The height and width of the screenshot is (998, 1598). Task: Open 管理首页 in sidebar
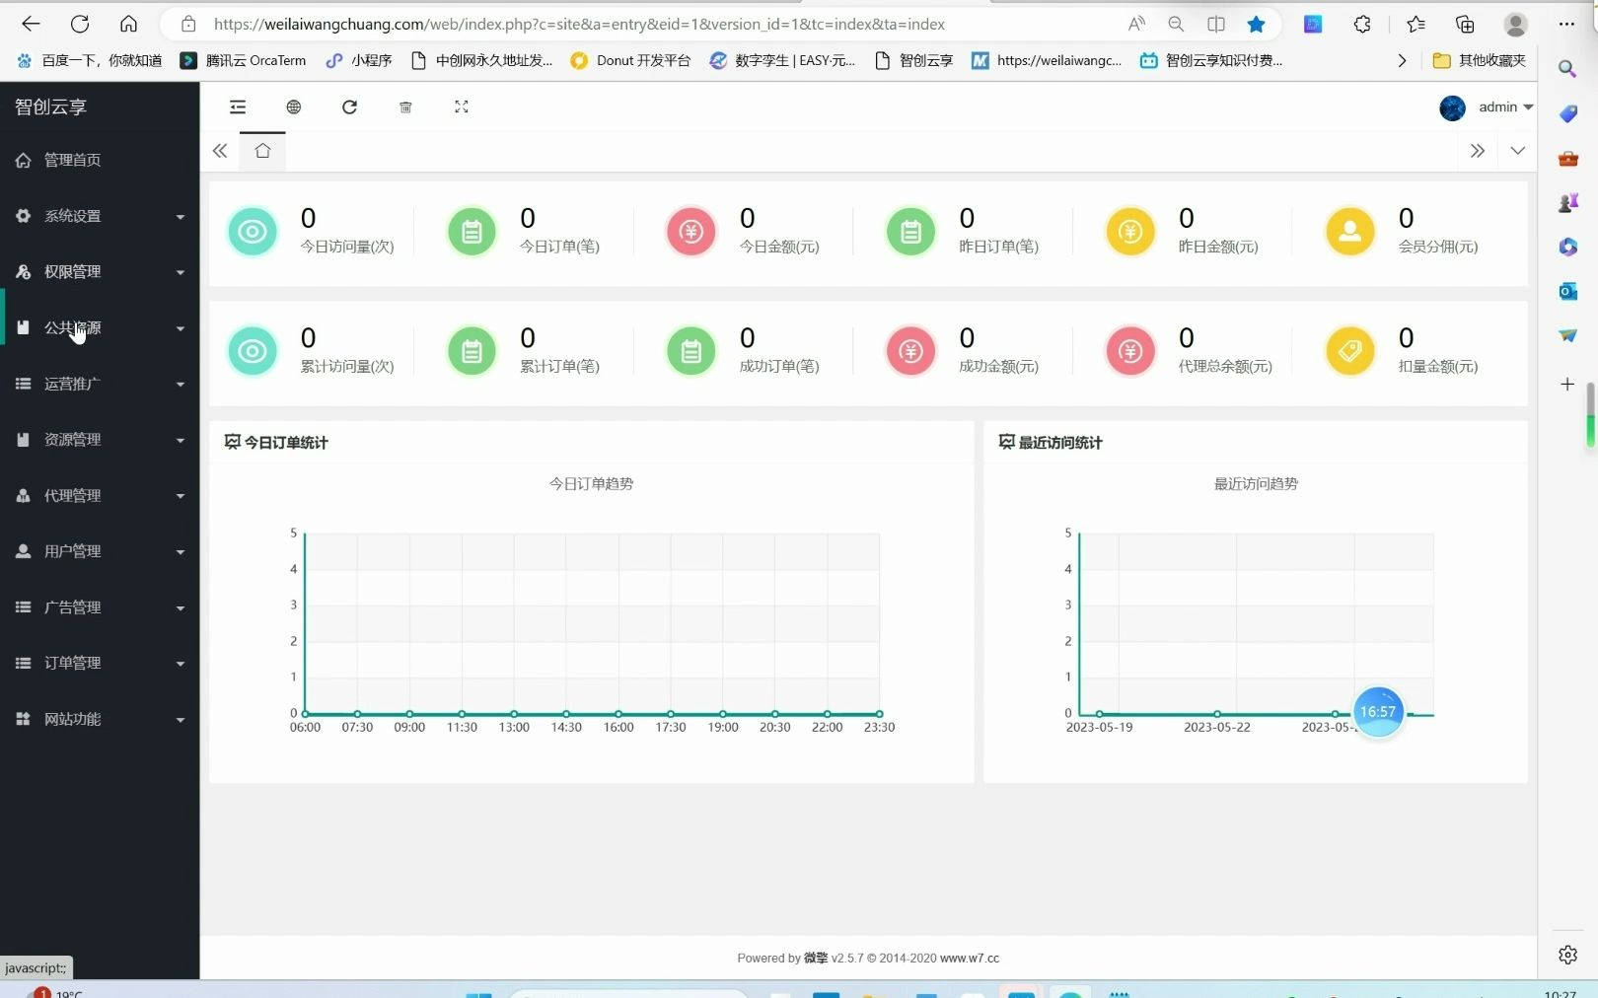(100, 160)
